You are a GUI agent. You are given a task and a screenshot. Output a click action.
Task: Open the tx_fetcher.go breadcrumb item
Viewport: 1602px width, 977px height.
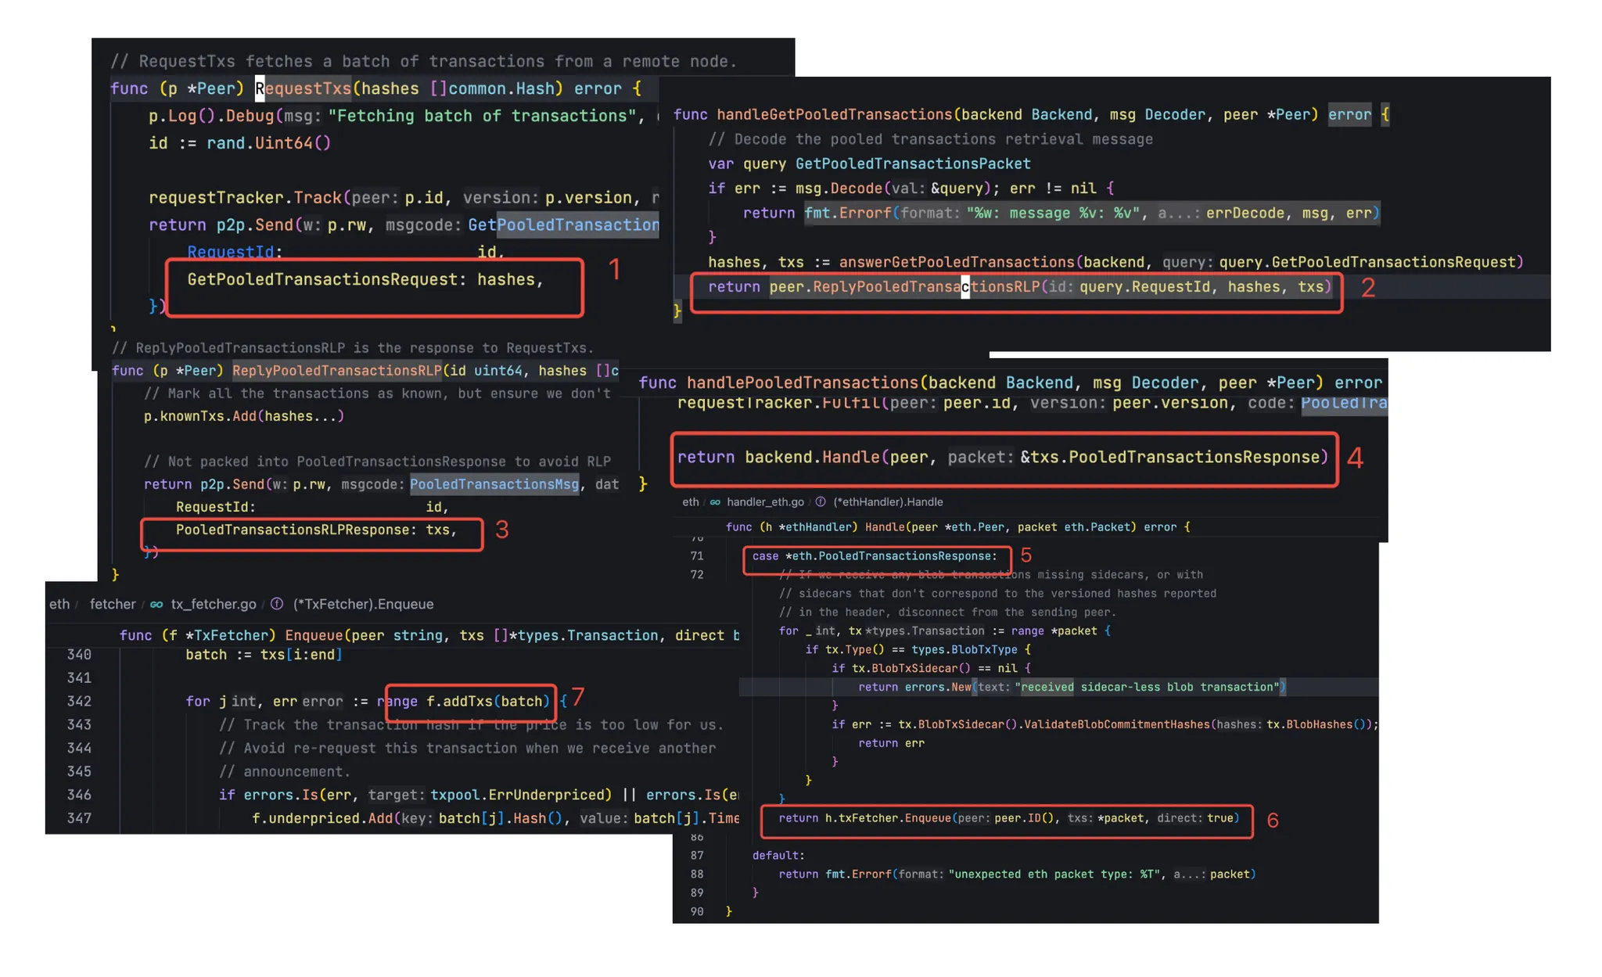coord(213,605)
